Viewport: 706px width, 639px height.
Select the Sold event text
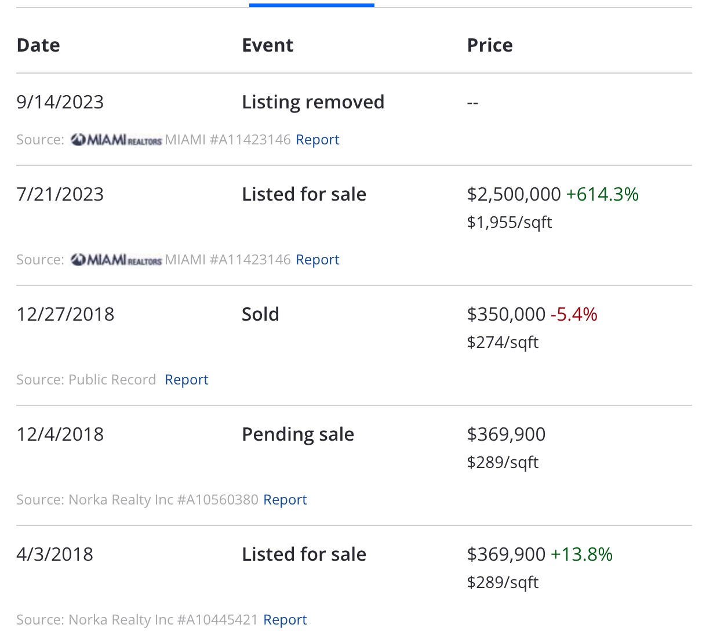point(260,314)
